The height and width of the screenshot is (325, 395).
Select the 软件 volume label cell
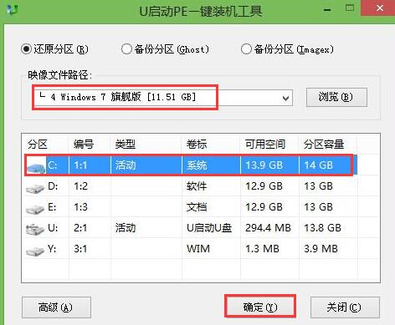coord(197,186)
